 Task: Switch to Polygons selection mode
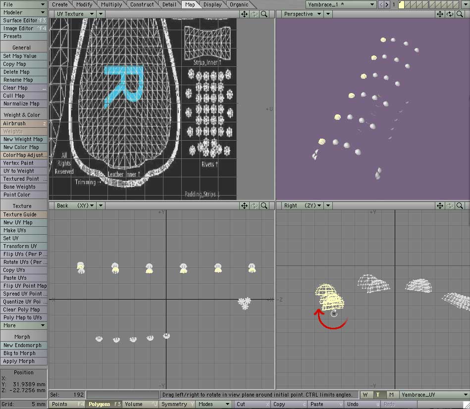[104, 404]
